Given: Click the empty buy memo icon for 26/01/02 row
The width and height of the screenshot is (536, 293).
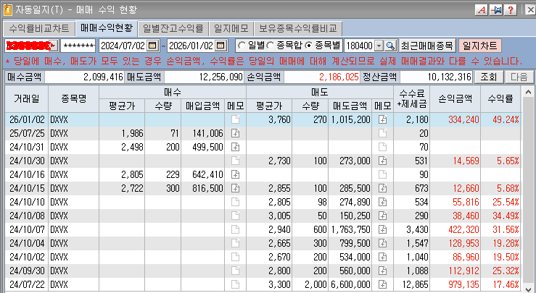Looking at the screenshot, I should pyautogui.click(x=235, y=119).
